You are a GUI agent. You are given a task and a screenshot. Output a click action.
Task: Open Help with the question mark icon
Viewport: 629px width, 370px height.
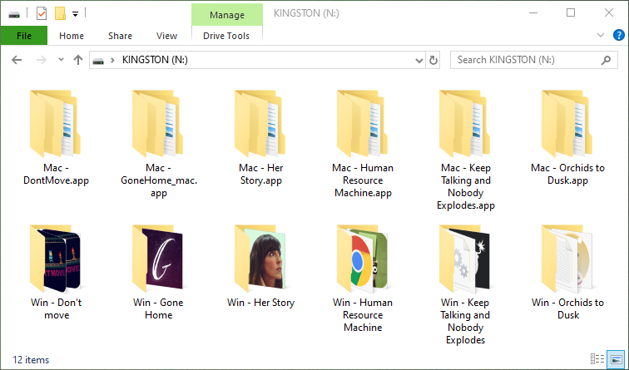point(618,35)
